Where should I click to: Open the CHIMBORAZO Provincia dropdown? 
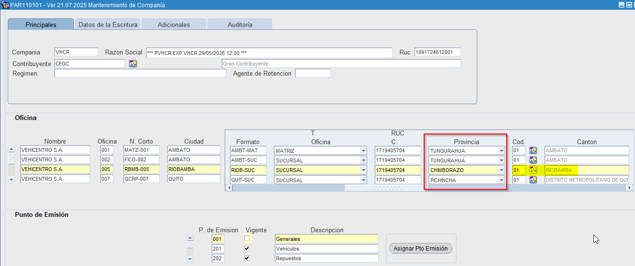click(x=502, y=170)
